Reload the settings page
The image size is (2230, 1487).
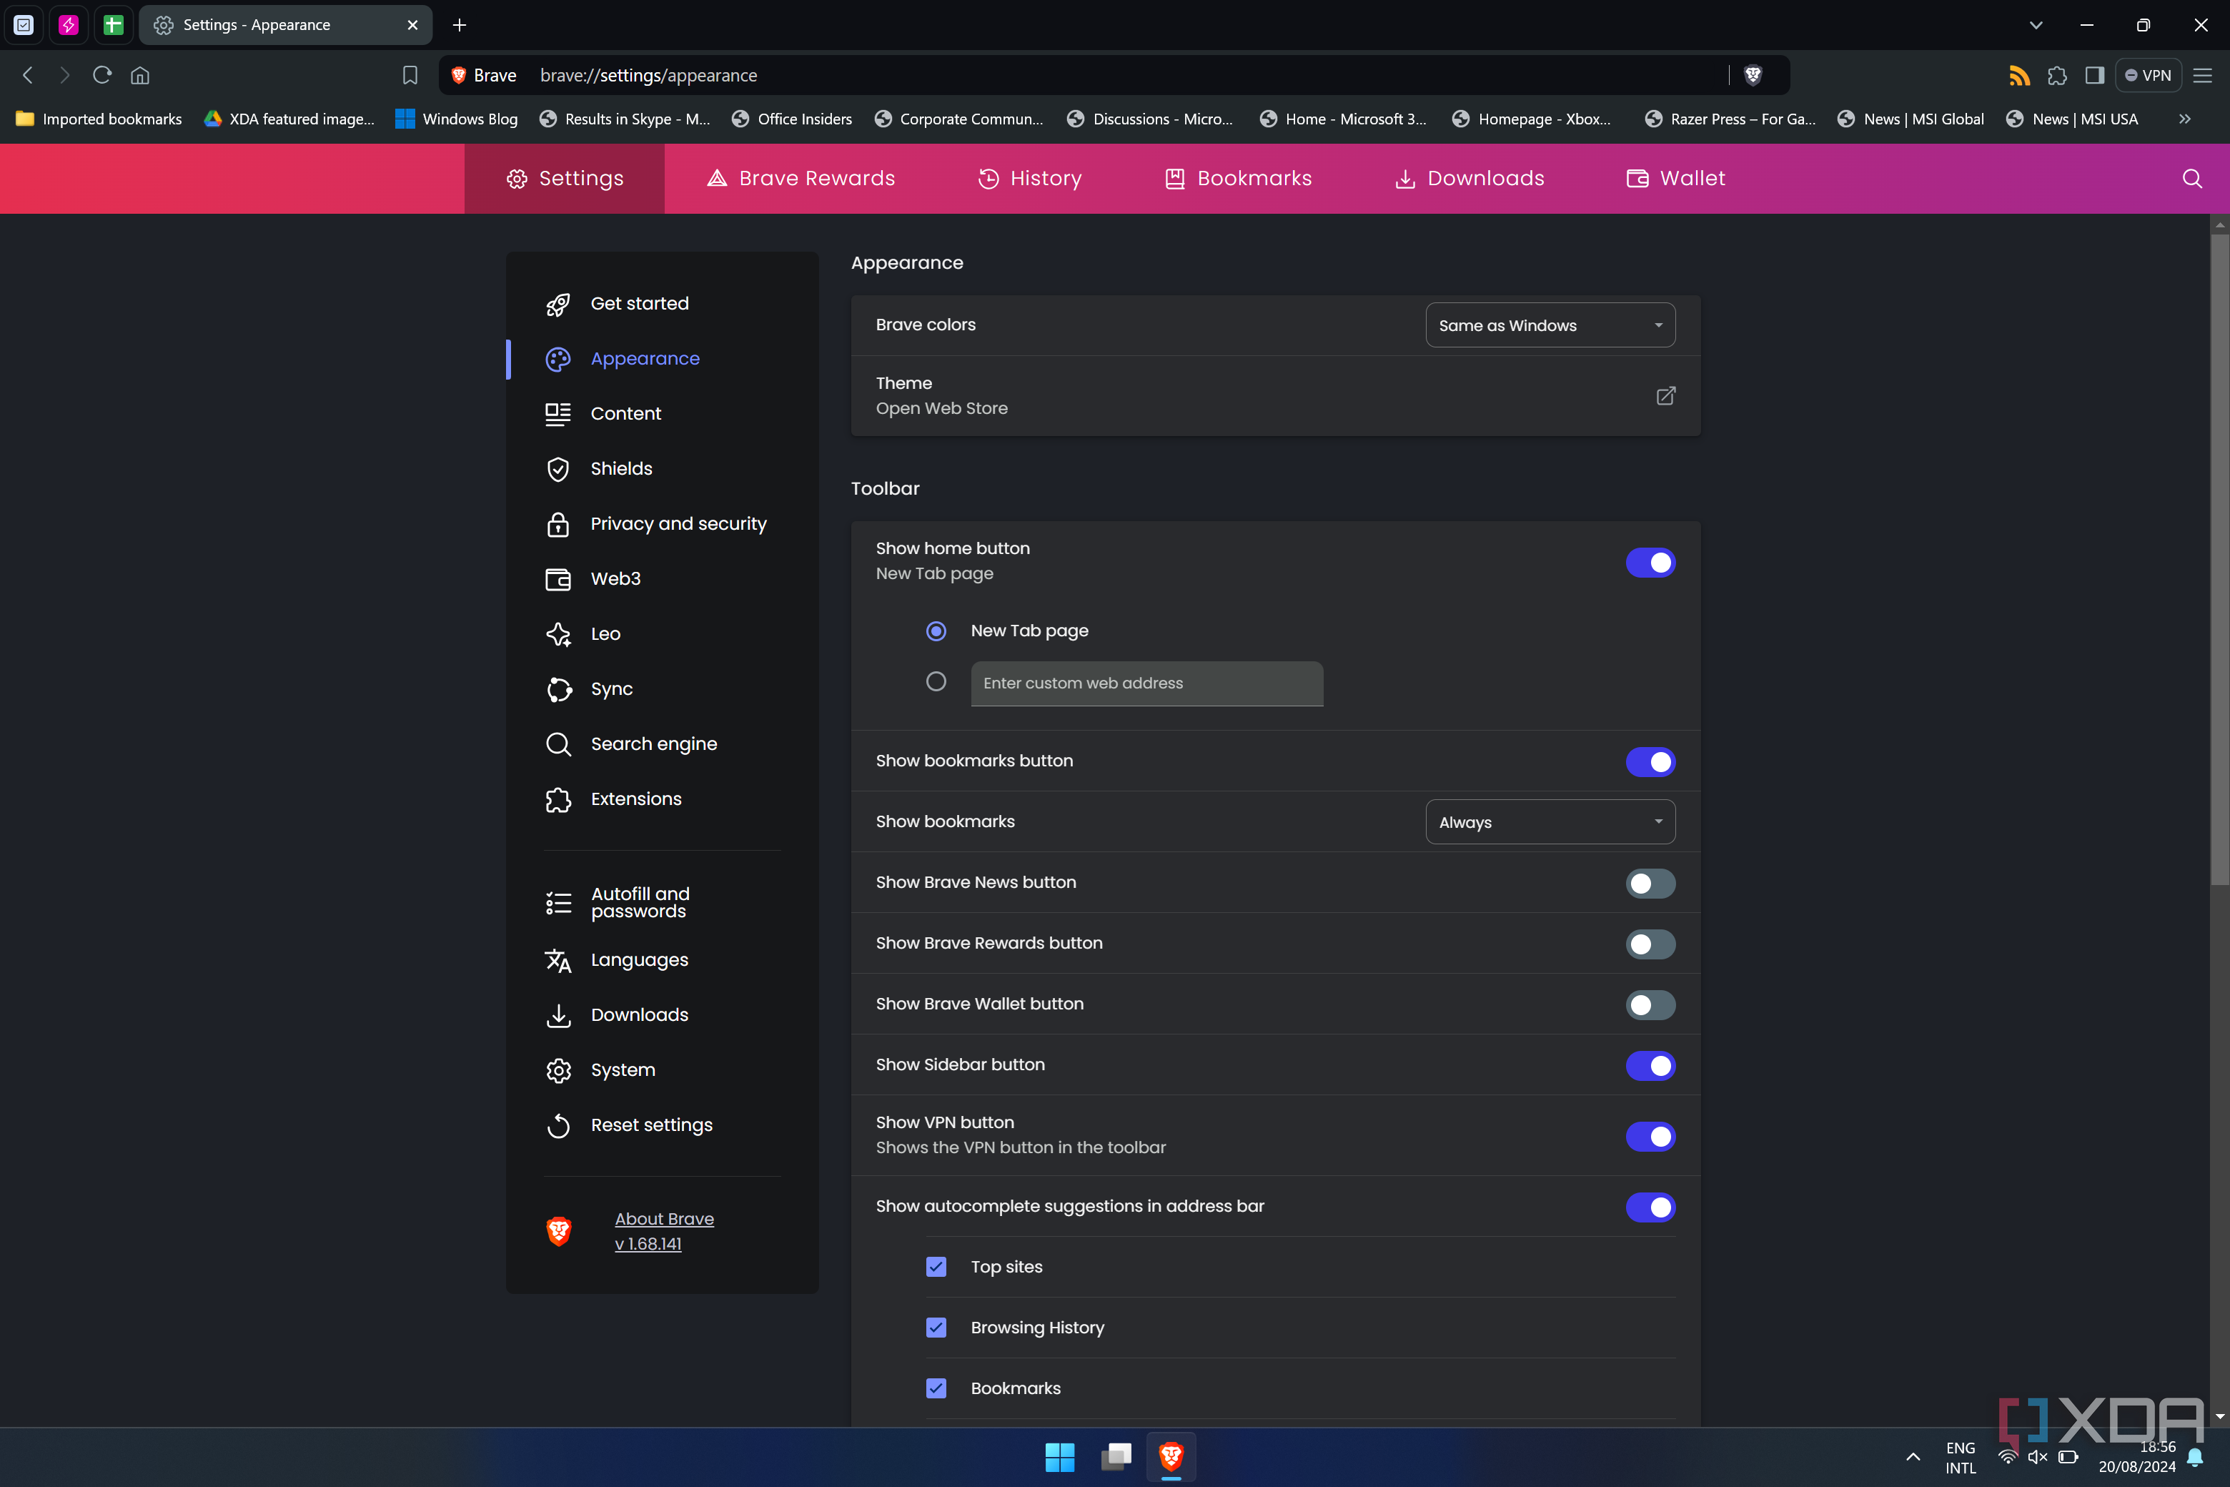(x=102, y=75)
